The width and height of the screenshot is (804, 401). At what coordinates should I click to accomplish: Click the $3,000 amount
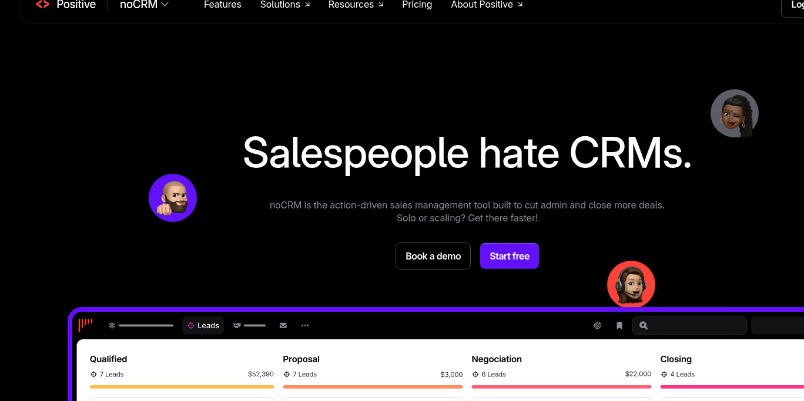(x=452, y=374)
